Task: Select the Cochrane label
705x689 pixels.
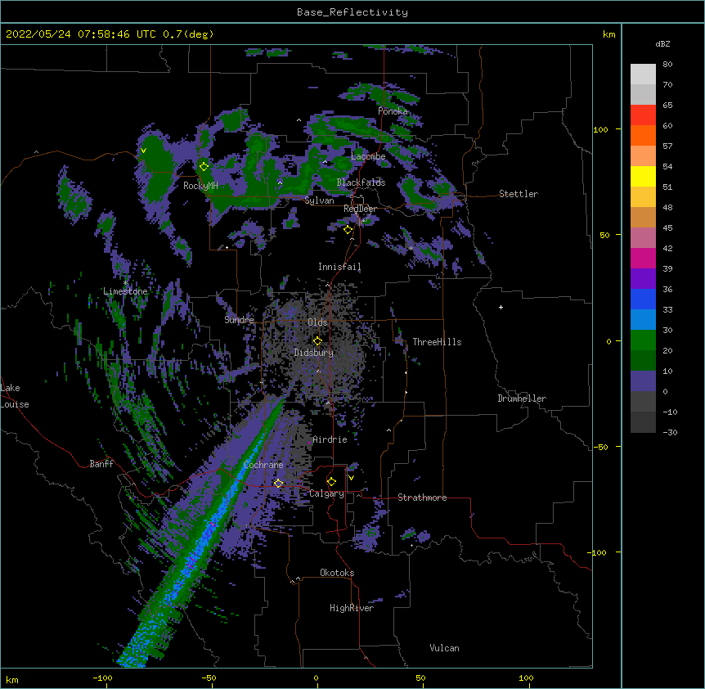Action: point(263,465)
